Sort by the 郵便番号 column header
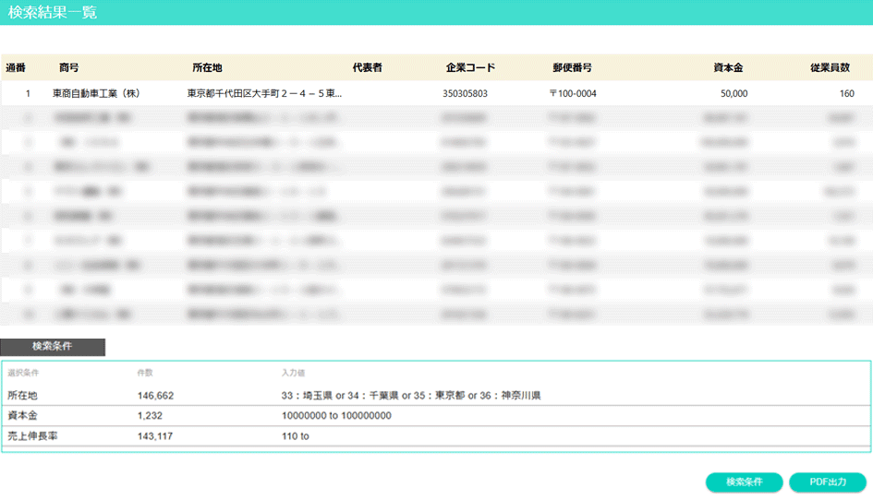Viewport: 873px width, 500px height. click(x=573, y=68)
